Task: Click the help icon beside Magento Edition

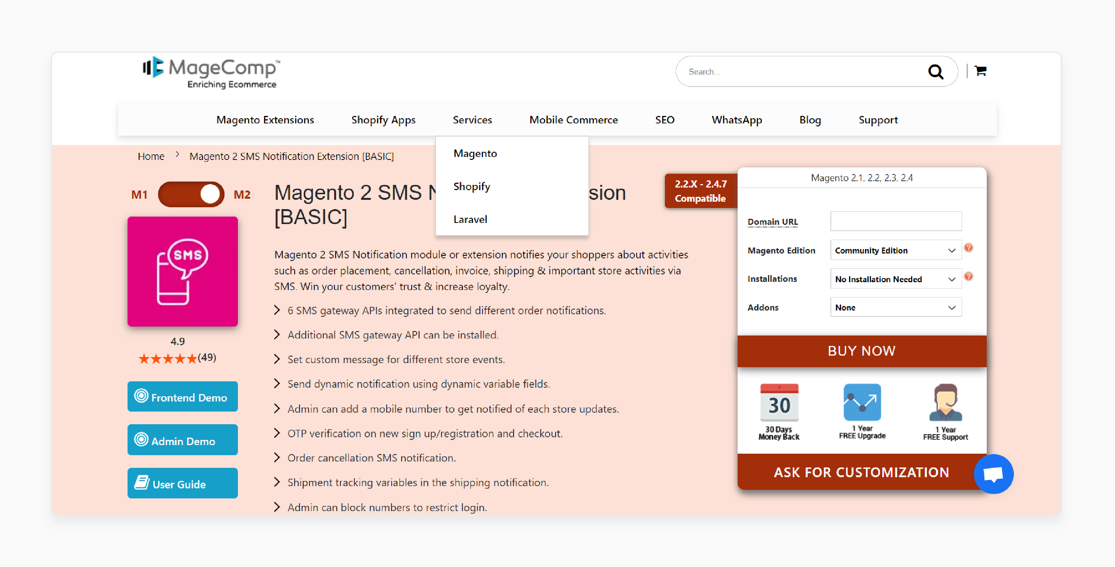Action: (x=969, y=248)
